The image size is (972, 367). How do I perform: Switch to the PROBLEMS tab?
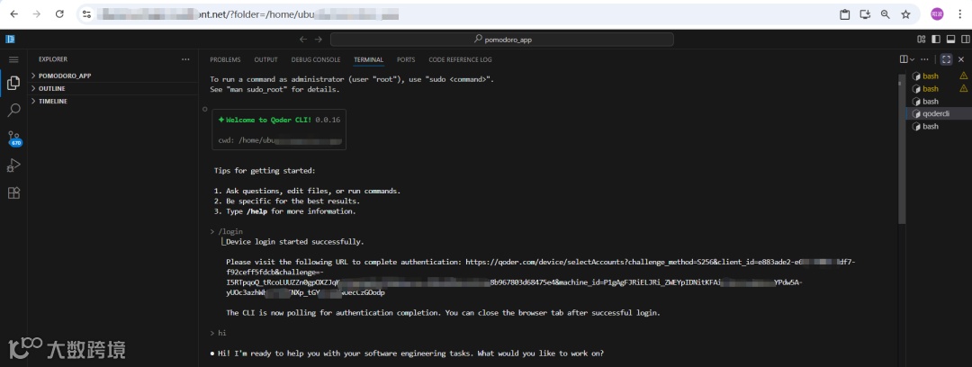click(x=225, y=59)
